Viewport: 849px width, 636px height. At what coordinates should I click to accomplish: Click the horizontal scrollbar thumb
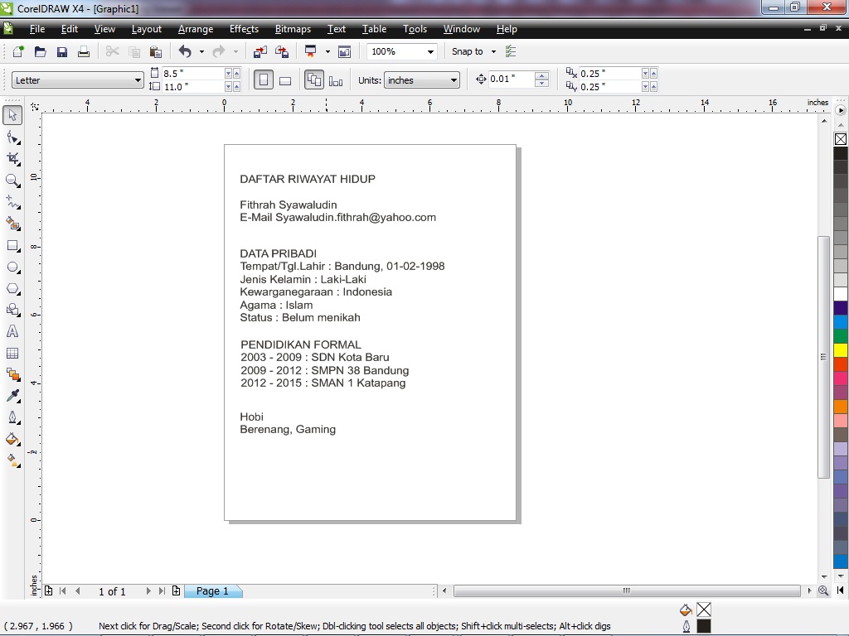[627, 590]
